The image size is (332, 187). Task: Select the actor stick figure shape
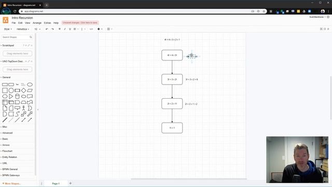[23, 108]
